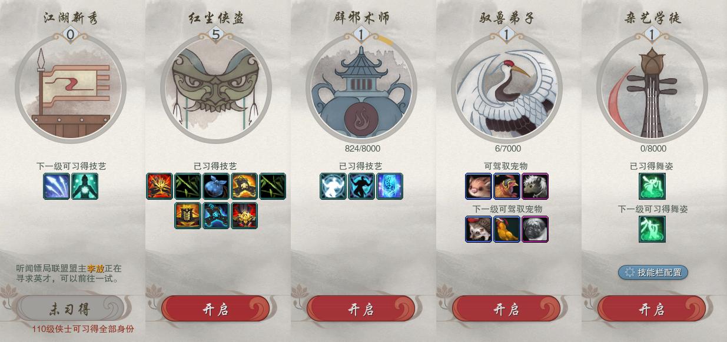The width and height of the screenshot is (727, 342).
Task: Click the 未习得 button under 江湖新秀
Action: (x=70, y=309)
